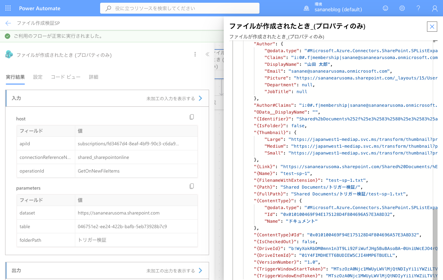Screen dimensions: 443x280
Task: Expand raw input chevron arrow
Action: click(x=200, y=98)
